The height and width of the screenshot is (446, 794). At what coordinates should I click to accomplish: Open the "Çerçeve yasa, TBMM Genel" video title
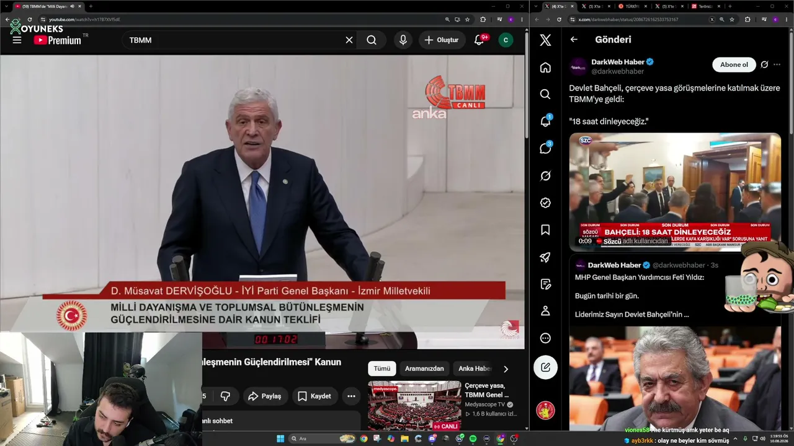tap(486, 390)
